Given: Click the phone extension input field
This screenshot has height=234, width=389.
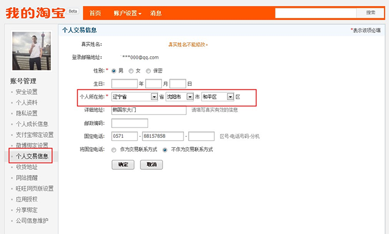Looking at the screenshot, I should (201, 136).
